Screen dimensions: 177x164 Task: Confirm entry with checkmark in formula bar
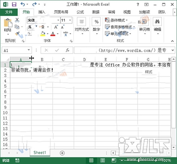[57, 50]
